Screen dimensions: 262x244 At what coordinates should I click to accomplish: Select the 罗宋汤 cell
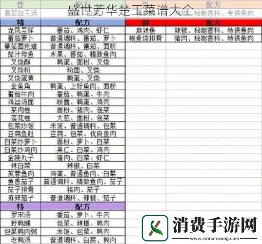[20, 215]
